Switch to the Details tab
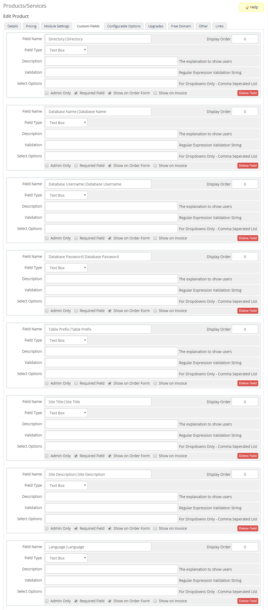This screenshot has width=268, height=610. (13, 26)
